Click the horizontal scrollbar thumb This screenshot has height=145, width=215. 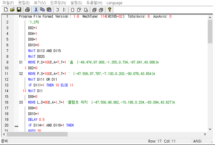point(37,134)
